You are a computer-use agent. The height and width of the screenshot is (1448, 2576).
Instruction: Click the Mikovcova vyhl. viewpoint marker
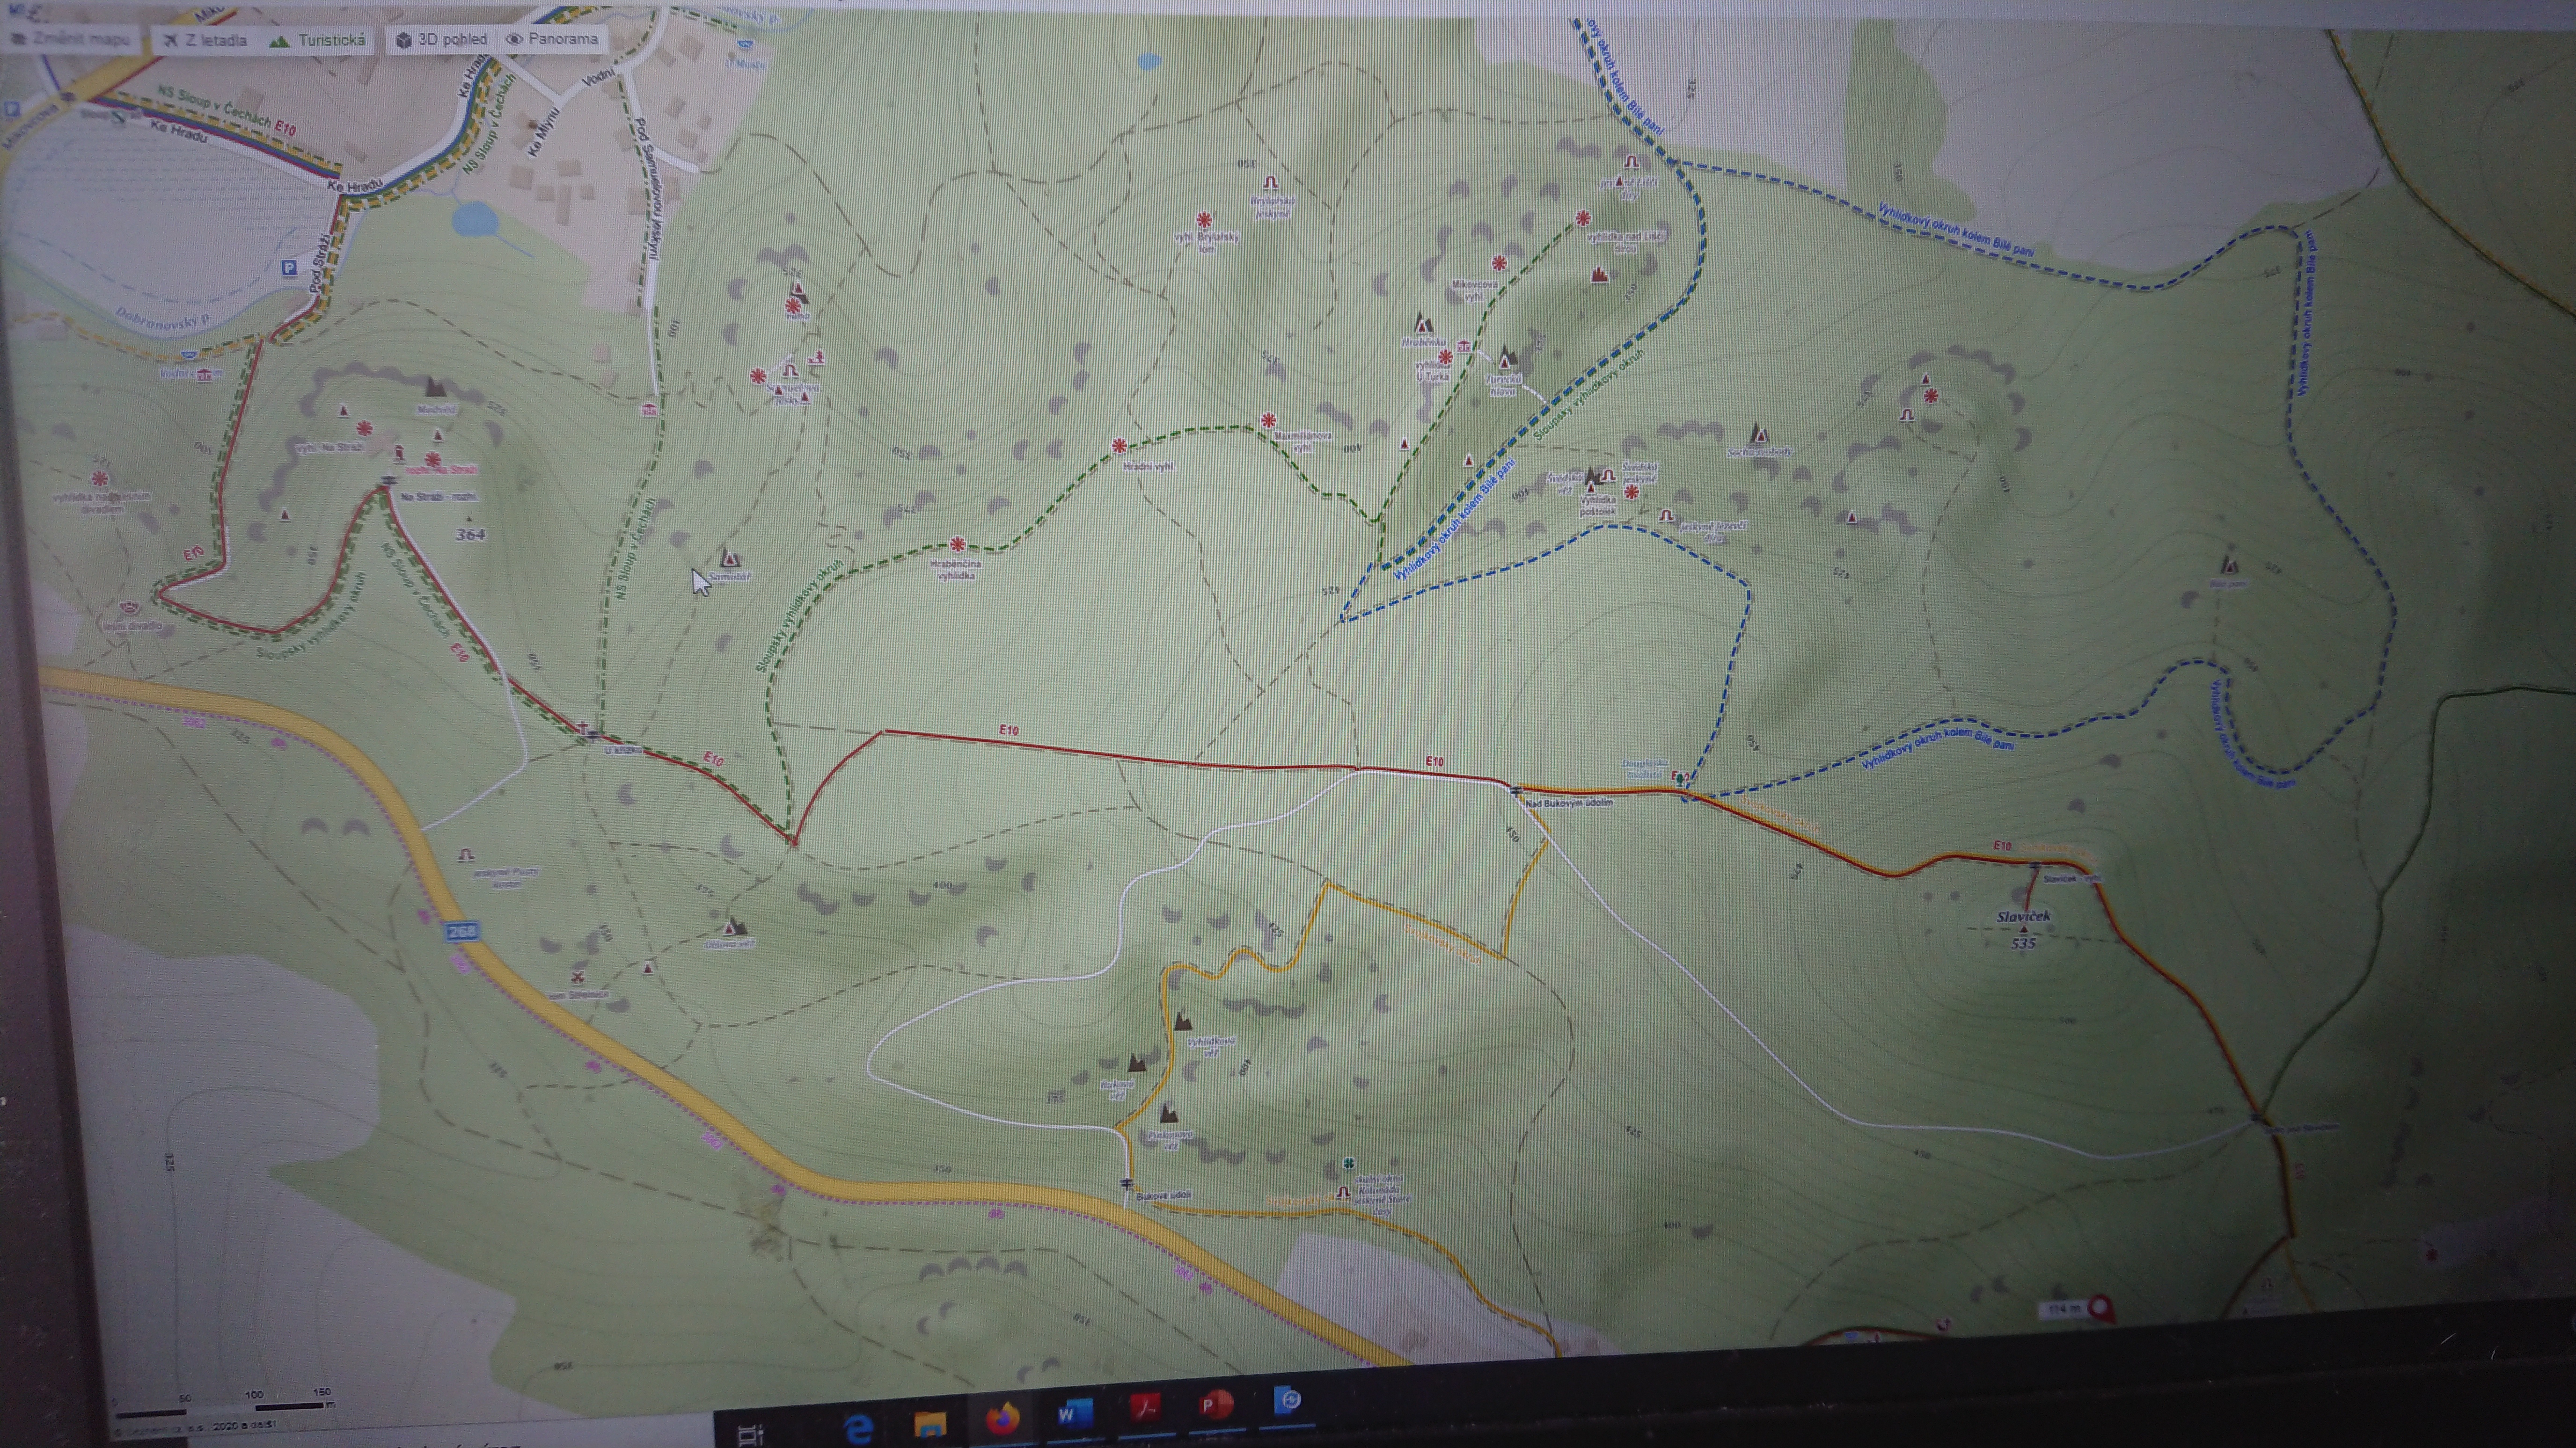coord(1498,263)
